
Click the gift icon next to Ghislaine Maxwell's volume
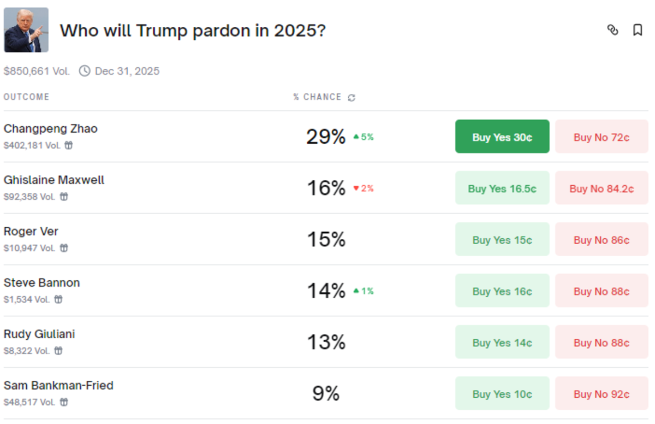coord(64,196)
